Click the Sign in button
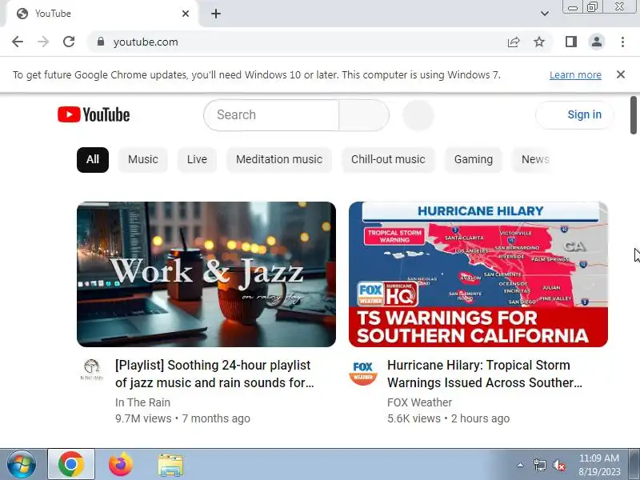 [x=574, y=115]
